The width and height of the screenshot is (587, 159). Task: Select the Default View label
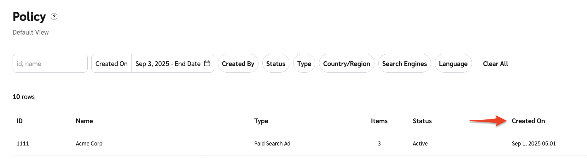click(31, 32)
